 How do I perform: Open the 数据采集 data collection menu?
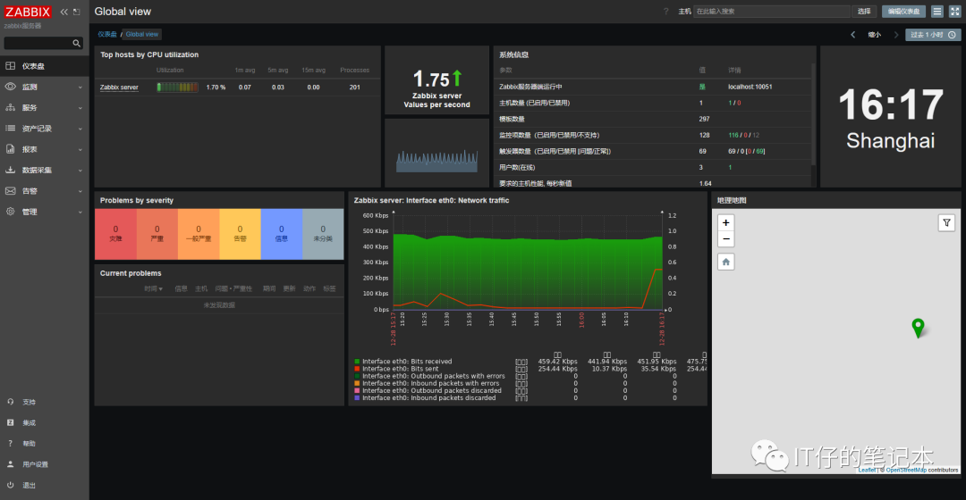(45, 171)
